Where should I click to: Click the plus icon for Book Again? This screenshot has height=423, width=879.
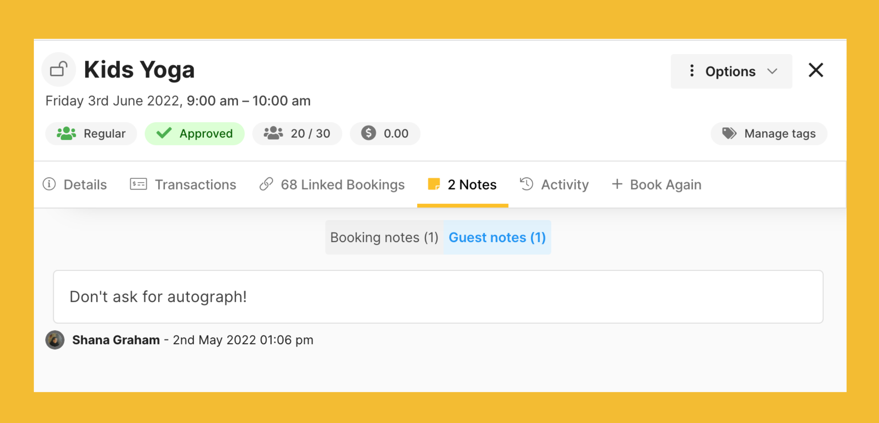tap(617, 184)
